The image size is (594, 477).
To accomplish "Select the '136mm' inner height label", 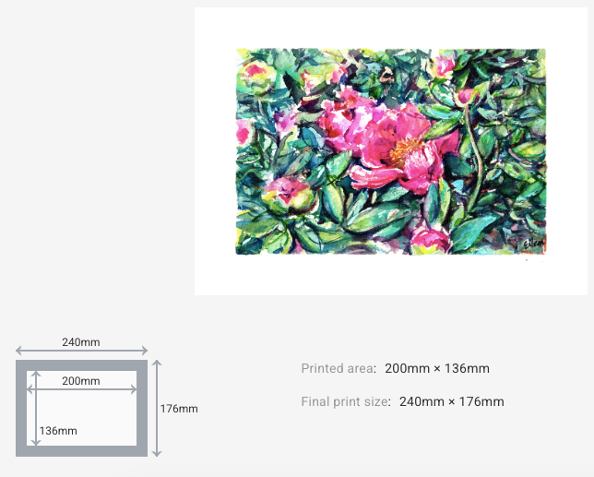I will (58, 431).
